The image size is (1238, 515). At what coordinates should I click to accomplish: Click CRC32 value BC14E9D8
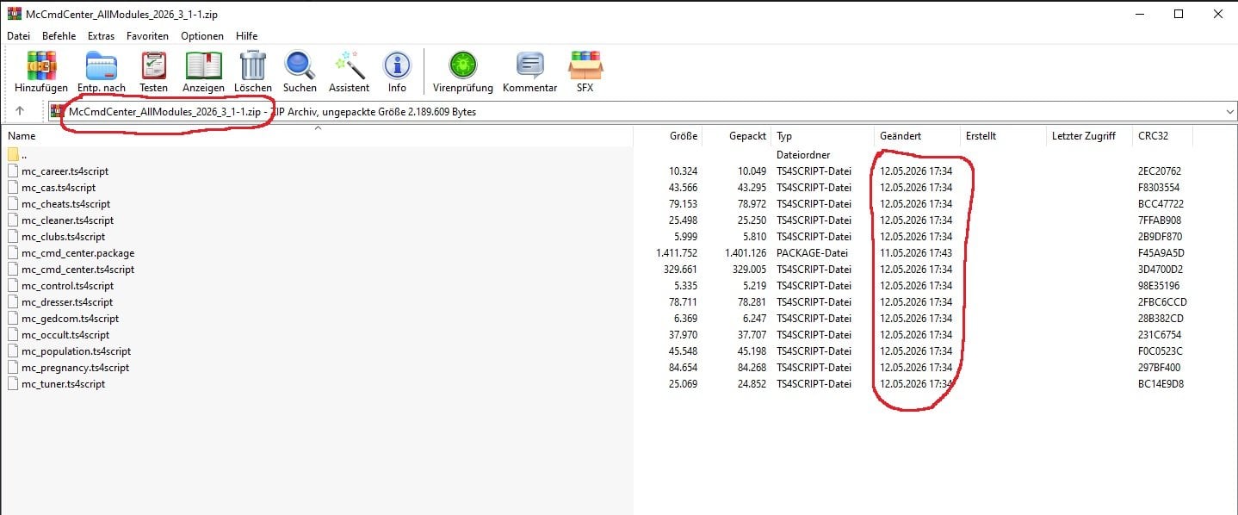tap(1161, 384)
